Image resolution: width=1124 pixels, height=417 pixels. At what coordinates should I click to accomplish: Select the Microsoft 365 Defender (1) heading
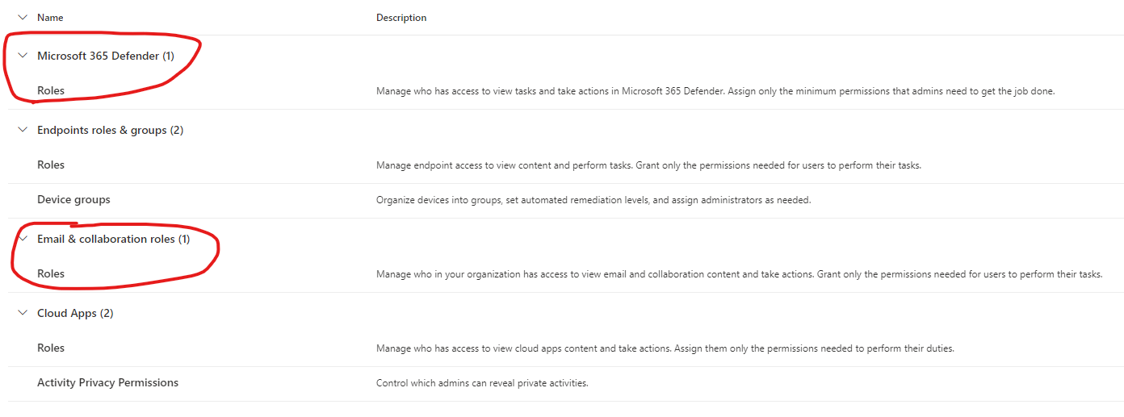point(106,56)
